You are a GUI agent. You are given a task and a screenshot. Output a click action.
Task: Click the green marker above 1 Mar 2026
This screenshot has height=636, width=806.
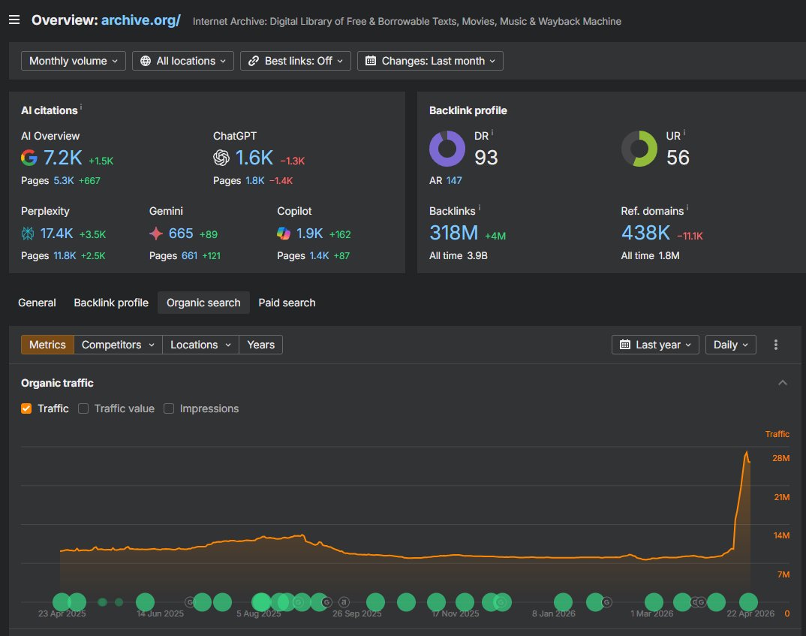pos(654,602)
